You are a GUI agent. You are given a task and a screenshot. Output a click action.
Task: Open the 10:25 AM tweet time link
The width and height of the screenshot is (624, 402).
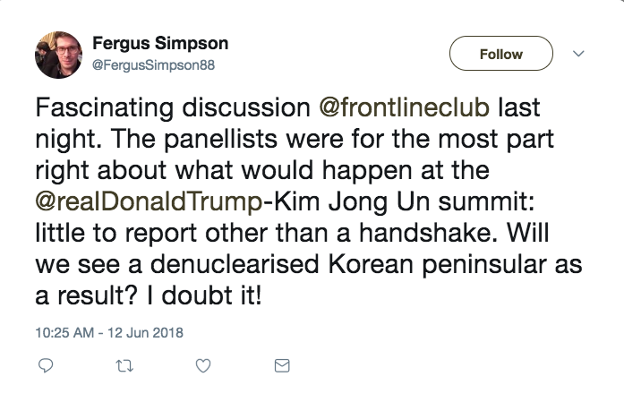(x=63, y=332)
